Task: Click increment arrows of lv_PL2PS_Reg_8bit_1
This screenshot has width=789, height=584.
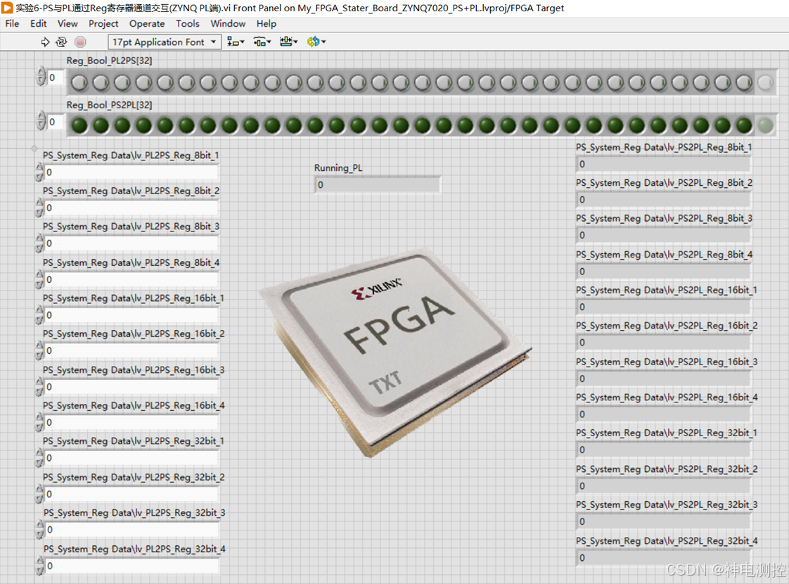Action: tap(40, 172)
